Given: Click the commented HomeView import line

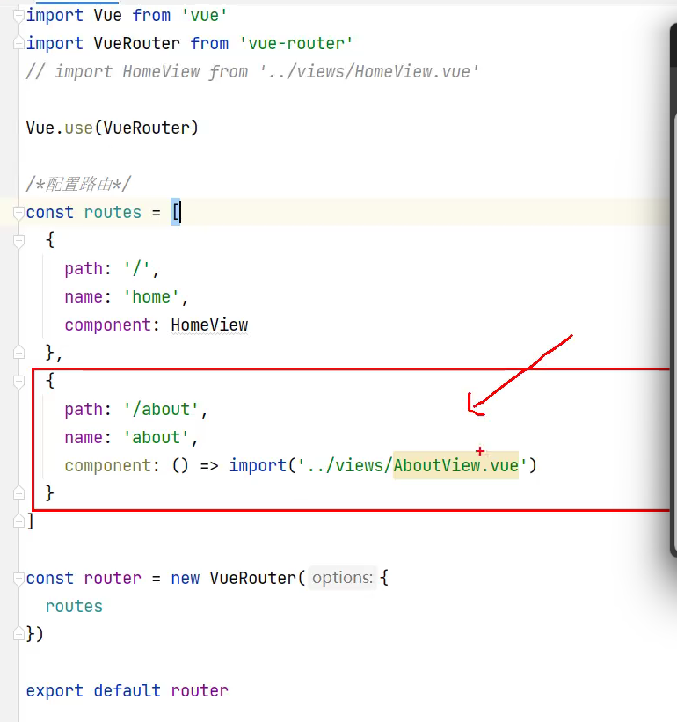Looking at the screenshot, I should click(x=252, y=72).
